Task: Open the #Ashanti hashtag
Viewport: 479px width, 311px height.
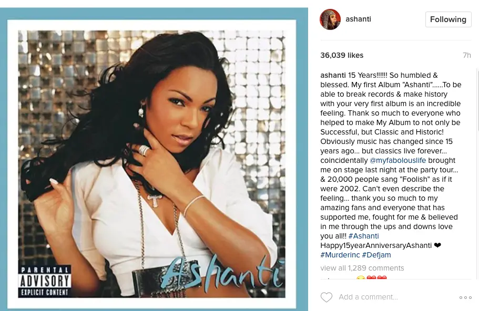Action: [x=363, y=236]
